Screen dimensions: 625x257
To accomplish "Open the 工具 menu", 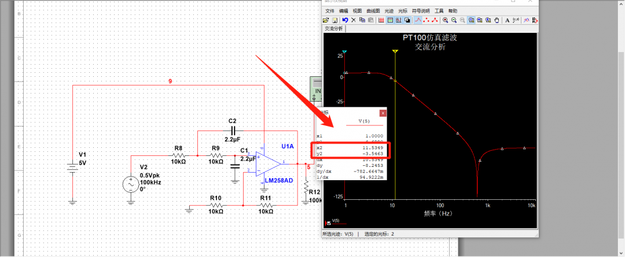I will pyautogui.click(x=439, y=10).
